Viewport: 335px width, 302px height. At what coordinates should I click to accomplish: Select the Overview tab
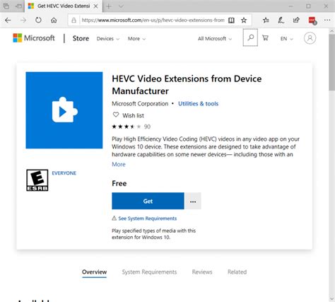pyautogui.click(x=95, y=272)
